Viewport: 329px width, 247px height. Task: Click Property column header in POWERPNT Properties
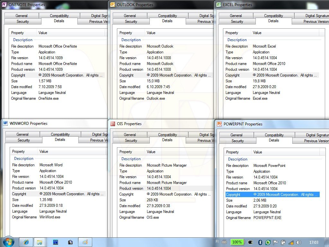(238, 152)
